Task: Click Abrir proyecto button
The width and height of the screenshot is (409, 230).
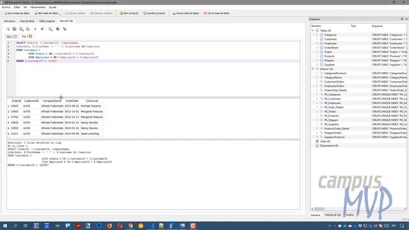Action: pos(129,13)
